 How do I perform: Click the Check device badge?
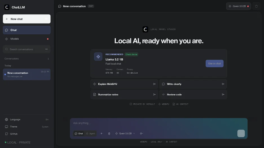pyautogui.click(x=131, y=54)
